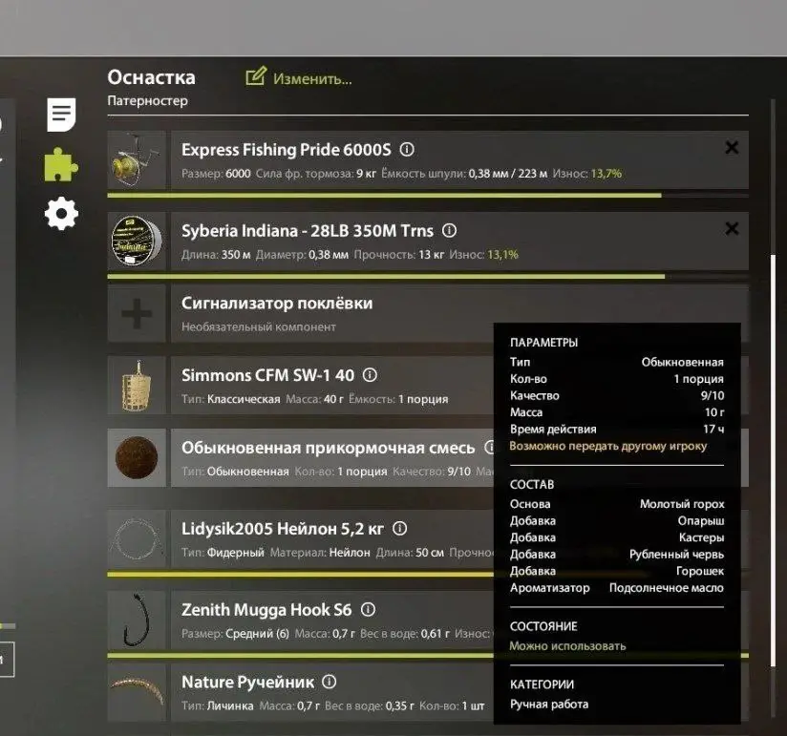Show info for Lidysik2005 Нейлон leader

[399, 528]
